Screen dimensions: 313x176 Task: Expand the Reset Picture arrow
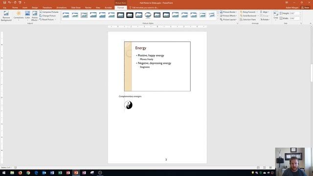point(55,20)
